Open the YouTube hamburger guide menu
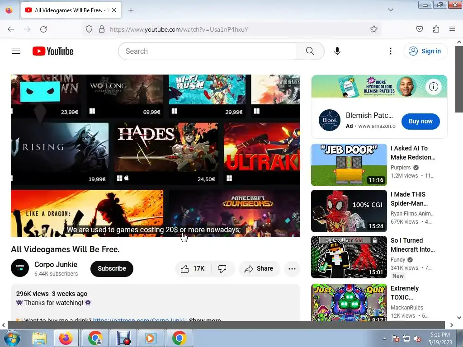 (x=16, y=51)
